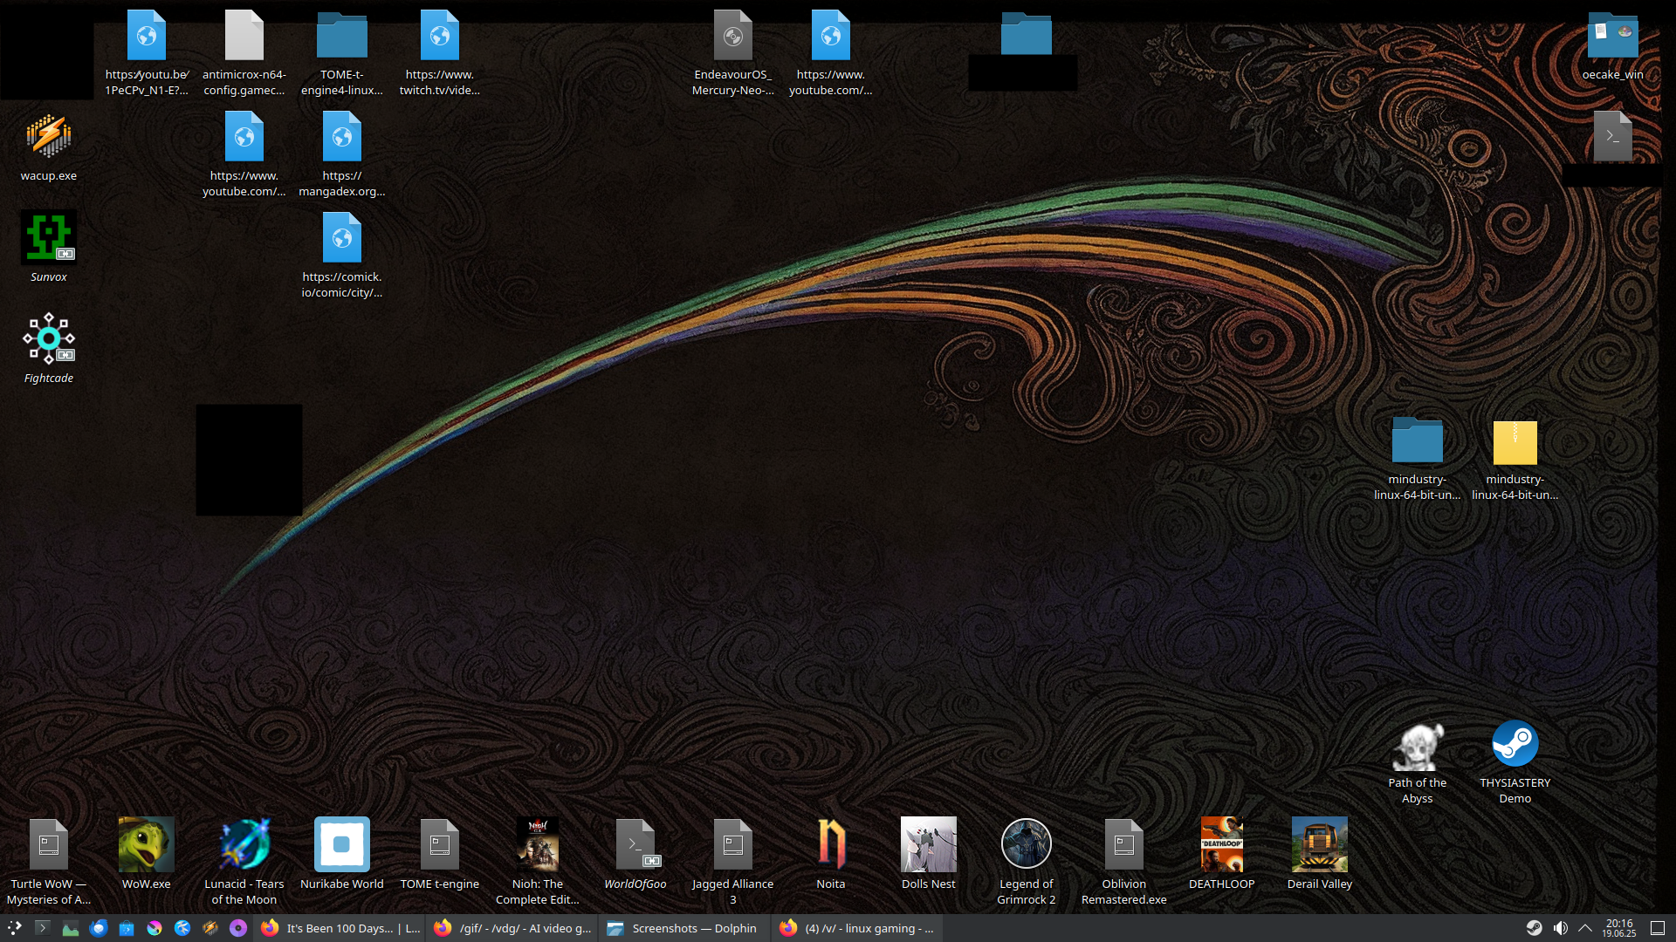Open the clock showing 20:16
This screenshot has height=942, width=1676.
tap(1619, 928)
